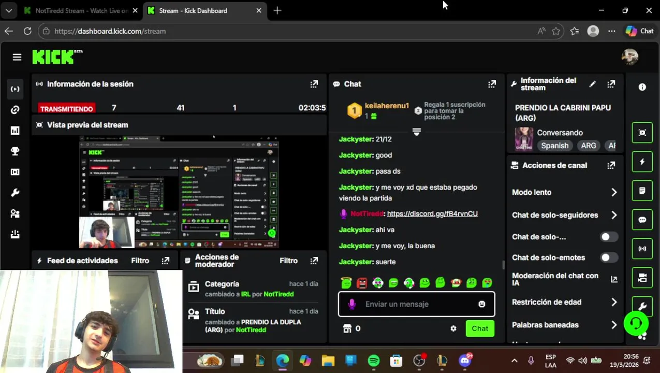Click the green Chat send button
The height and width of the screenshot is (373, 660).
coord(480,328)
